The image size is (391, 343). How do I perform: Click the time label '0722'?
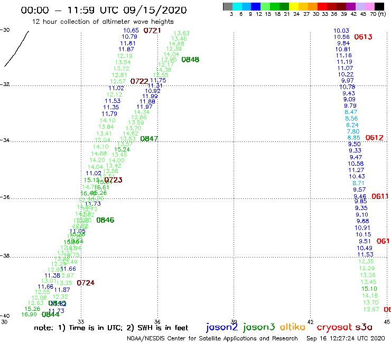tap(139, 81)
